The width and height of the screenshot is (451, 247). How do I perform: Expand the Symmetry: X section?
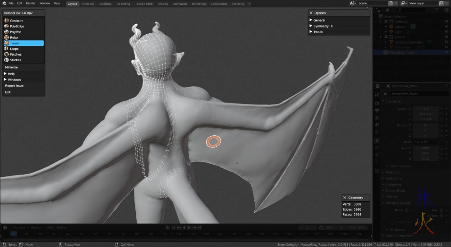click(323, 26)
